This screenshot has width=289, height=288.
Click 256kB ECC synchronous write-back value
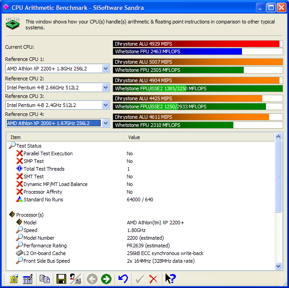point(165,253)
